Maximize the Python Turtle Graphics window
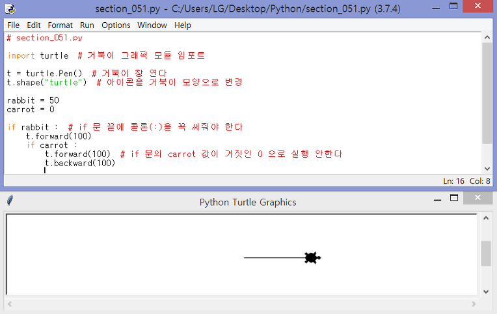 (454, 198)
